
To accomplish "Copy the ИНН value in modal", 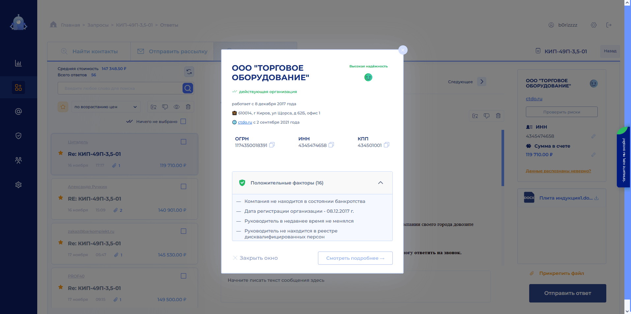I will pos(331,145).
